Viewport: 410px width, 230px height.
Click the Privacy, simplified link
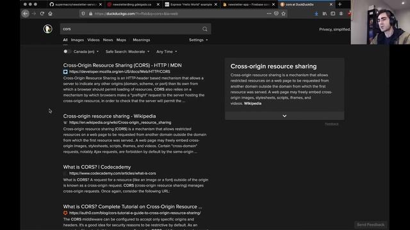(334, 29)
